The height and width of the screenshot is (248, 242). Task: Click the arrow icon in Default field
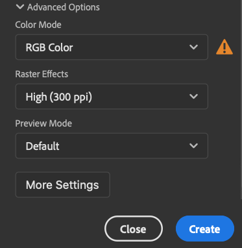click(193, 145)
